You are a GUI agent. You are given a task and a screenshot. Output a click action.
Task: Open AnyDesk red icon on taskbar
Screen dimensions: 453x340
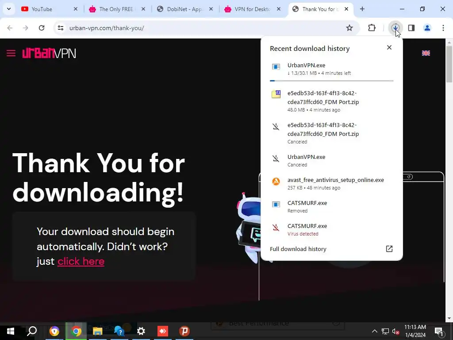[163, 331]
